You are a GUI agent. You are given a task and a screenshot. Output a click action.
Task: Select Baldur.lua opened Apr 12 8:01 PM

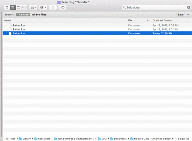tap(97, 30)
